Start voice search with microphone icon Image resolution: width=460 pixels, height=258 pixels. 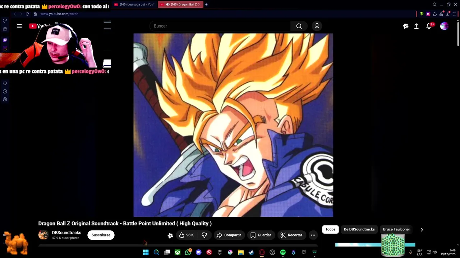317,26
